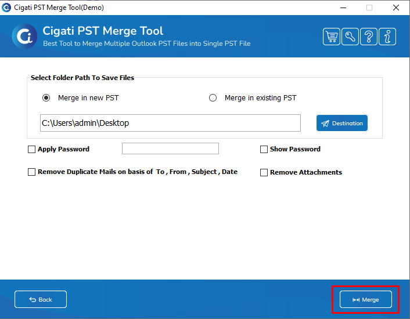Click into the password text box
The image size is (410, 319).
(170, 148)
